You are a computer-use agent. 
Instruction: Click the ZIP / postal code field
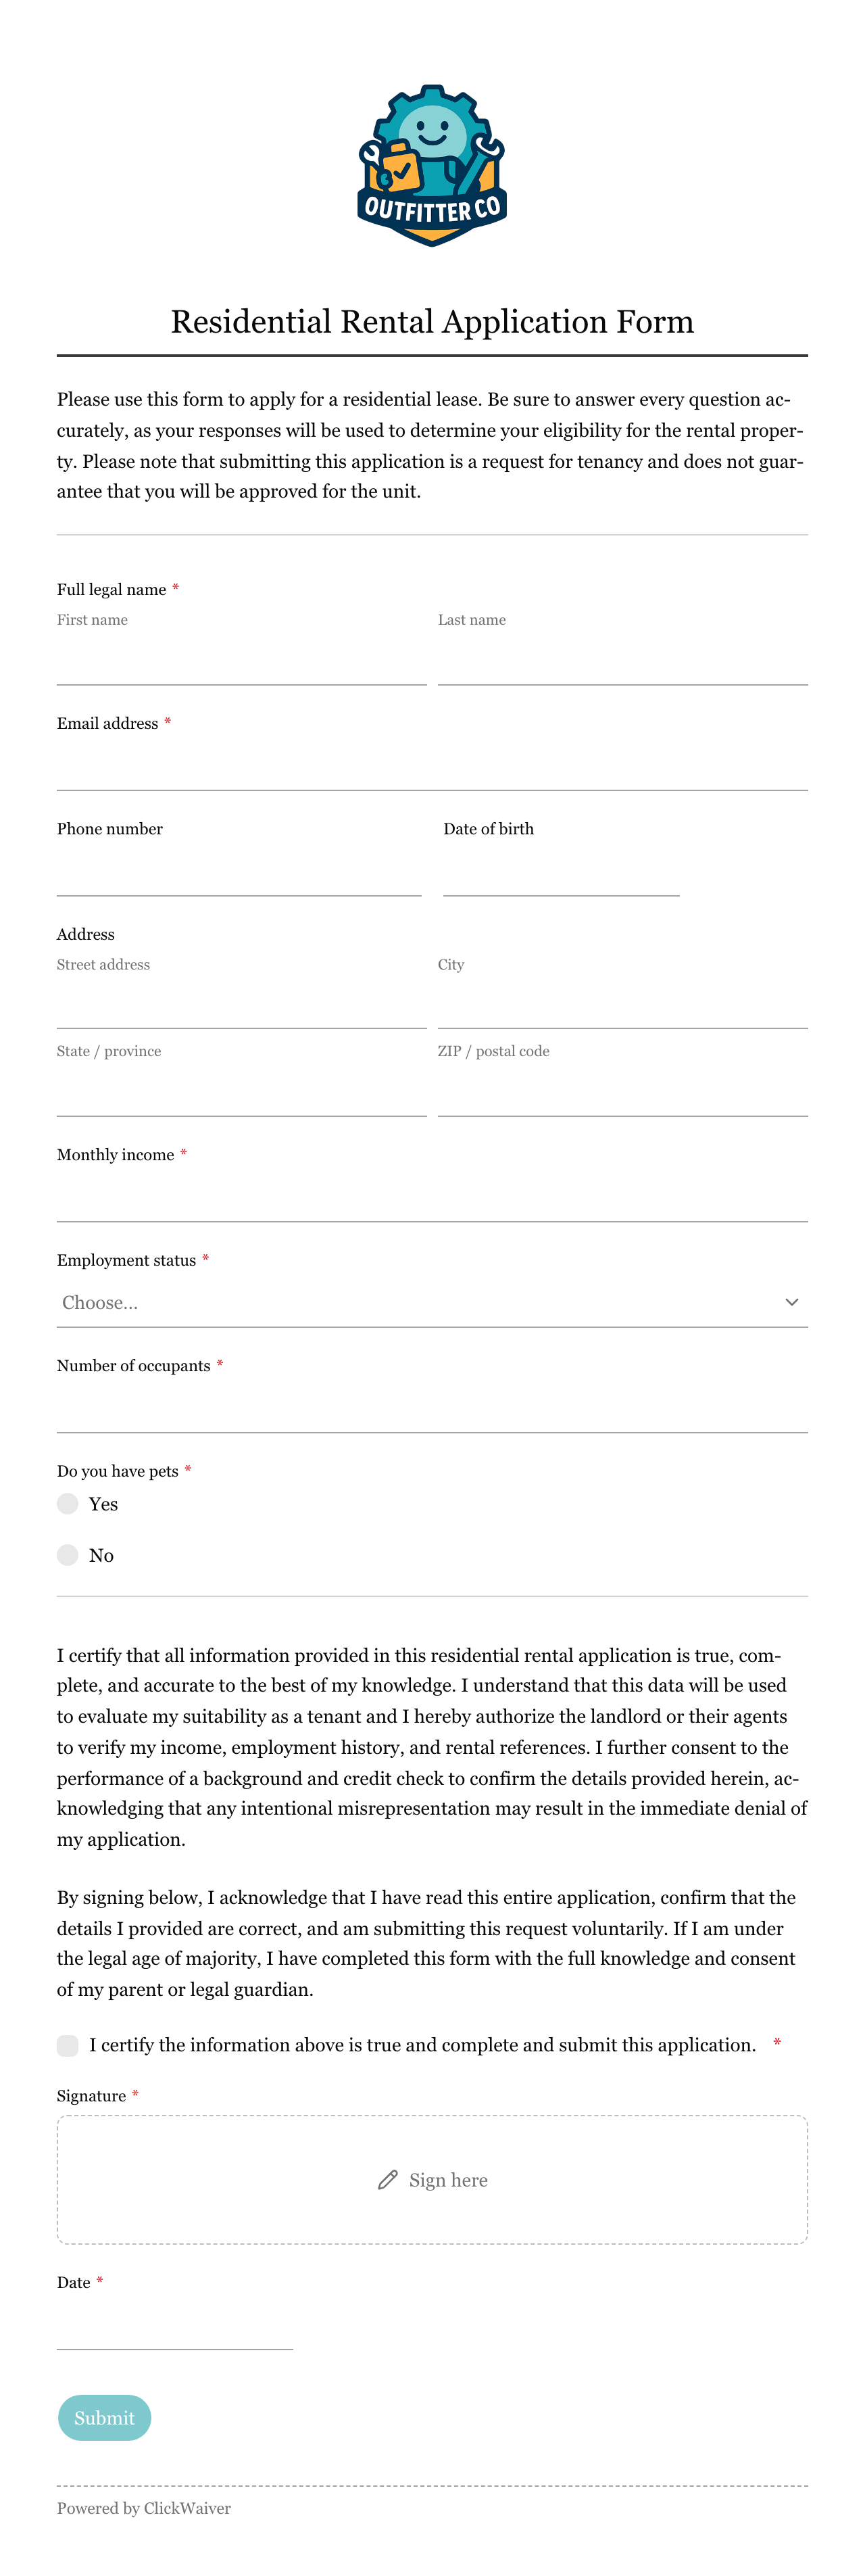622,1091
